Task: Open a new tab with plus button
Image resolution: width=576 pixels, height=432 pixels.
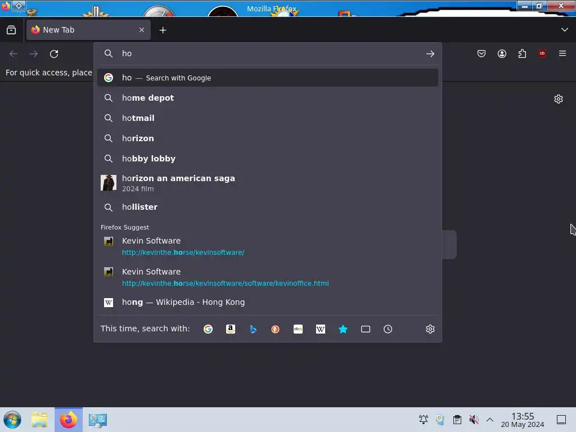Action: (163, 30)
